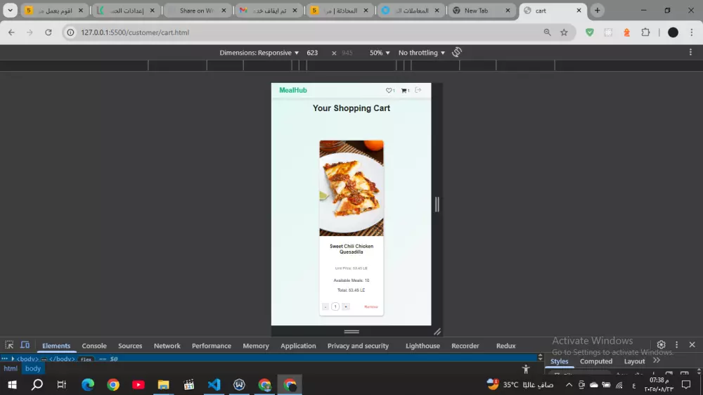Select the Layout pane tab
The image size is (703, 395).
(x=634, y=361)
